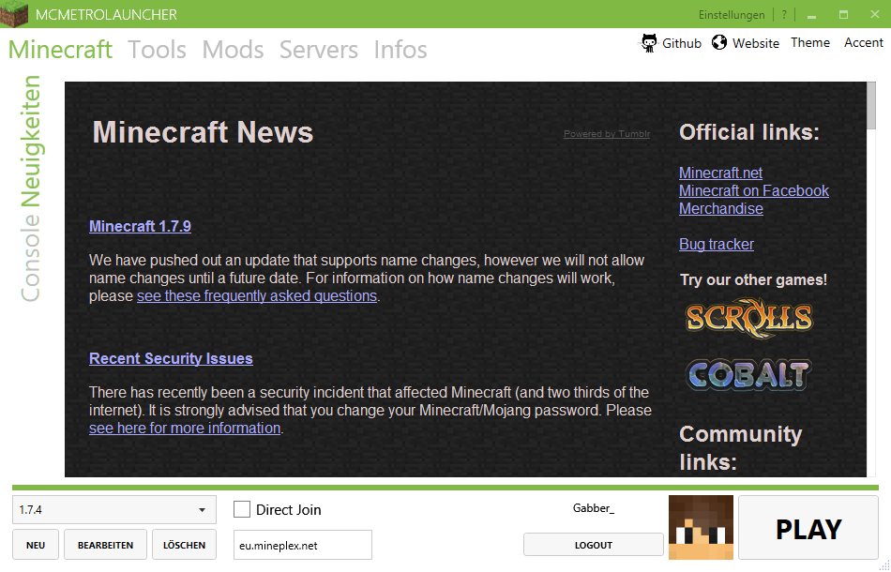Follow 'see here for more information' link
Image resolution: width=891 pixels, height=572 pixels.
185,428
